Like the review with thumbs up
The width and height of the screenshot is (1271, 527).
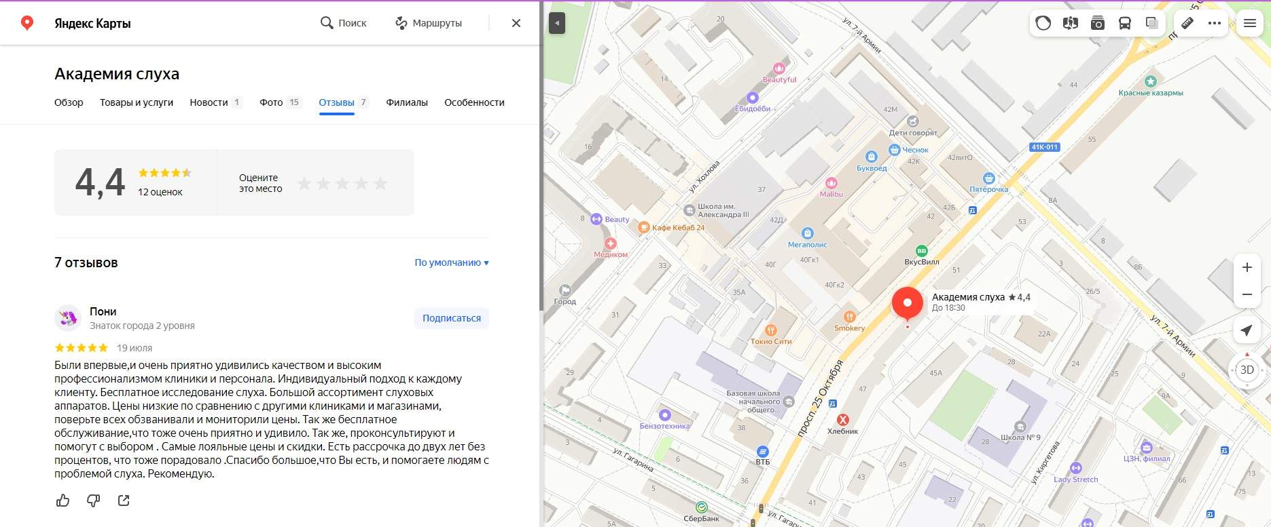click(62, 501)
